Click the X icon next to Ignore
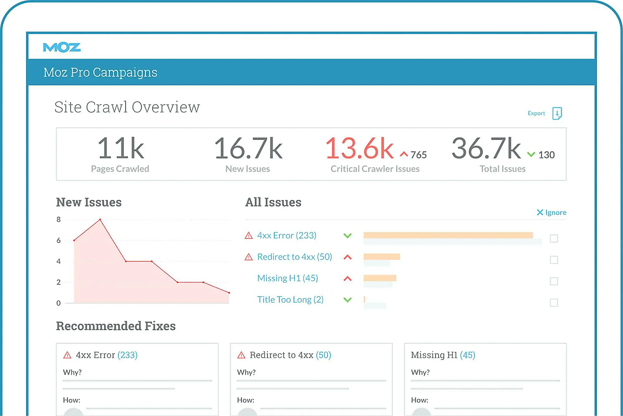This screenshot has width=623, height=416. pyautogui.click(x=540, y=212)
